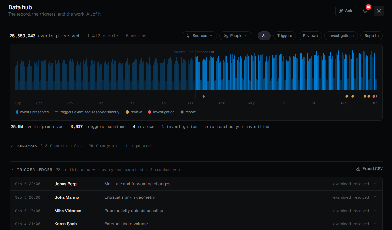The width and height of the screenshot is (392, 230).
Task: Click the sparkle icon in Ask button
Action: pyautogui.click(x=341, y=11)
